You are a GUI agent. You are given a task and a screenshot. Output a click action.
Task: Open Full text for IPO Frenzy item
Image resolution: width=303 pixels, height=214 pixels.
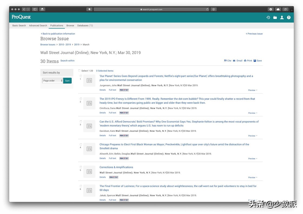(x=113, y=113)
